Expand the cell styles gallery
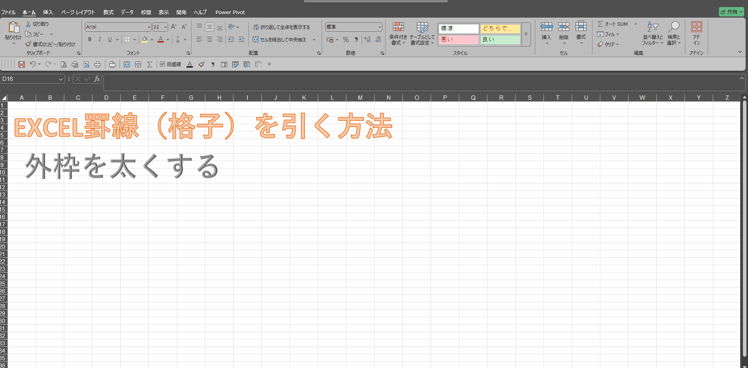 point(526,34)
